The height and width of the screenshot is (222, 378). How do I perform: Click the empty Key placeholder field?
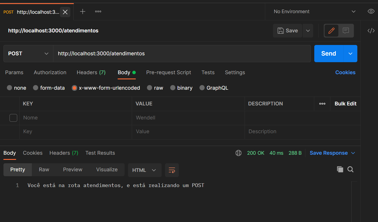75,132
